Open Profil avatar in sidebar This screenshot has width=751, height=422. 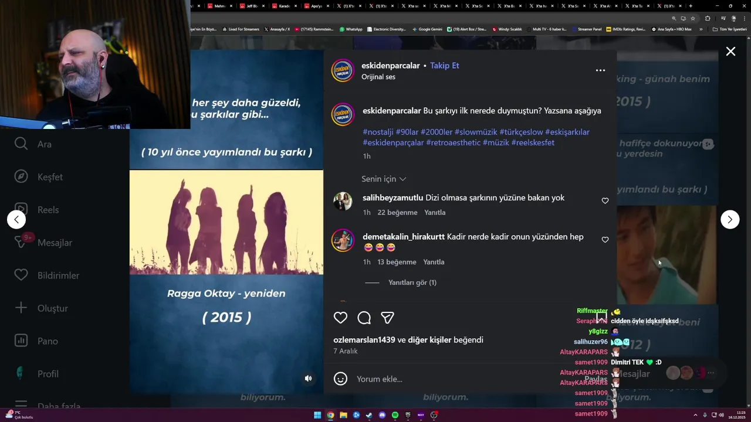point(21,373)
